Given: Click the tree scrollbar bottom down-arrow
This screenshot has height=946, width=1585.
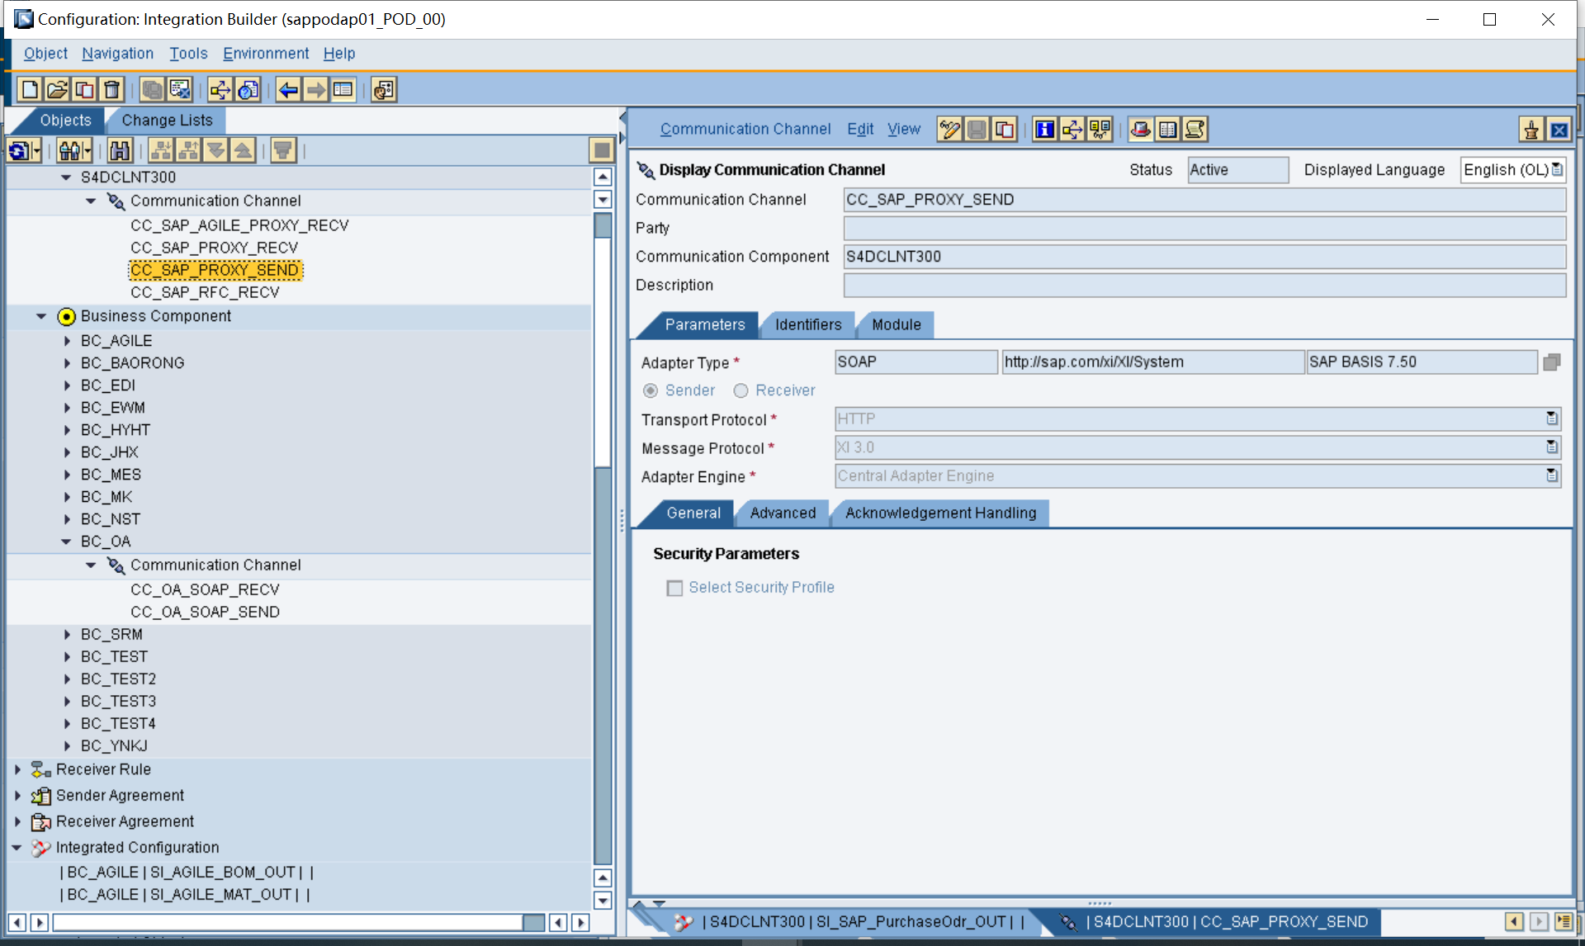Looking at the screenshot, I should pyautogui.click(x=603, y=901).
